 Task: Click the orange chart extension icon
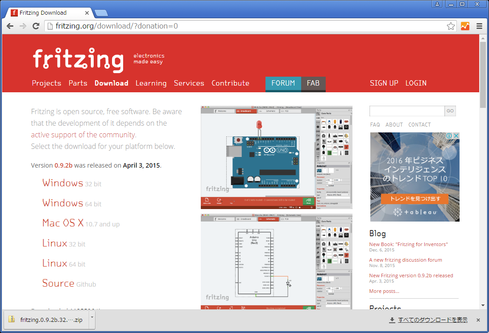pos(465,26)
